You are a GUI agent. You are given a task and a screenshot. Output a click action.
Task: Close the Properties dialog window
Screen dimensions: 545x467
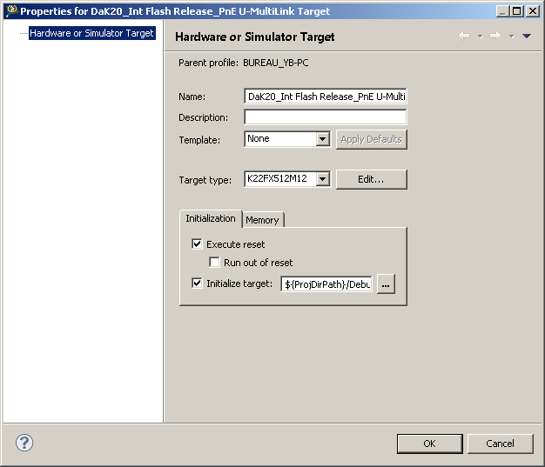coord(533,11)
